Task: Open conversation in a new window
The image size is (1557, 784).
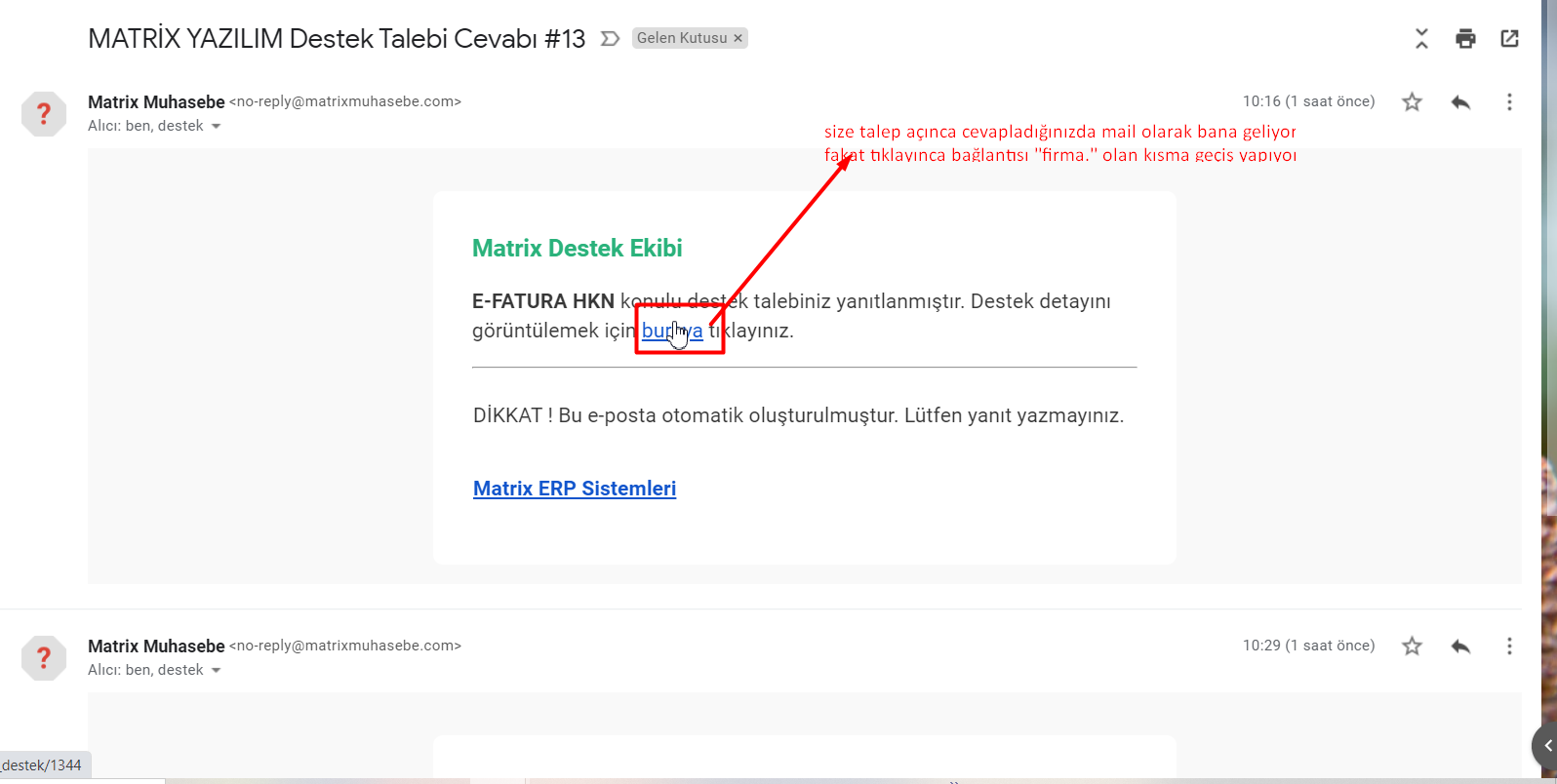Action: 1509,39
